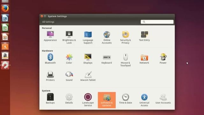
Task: Open User Accounts settings
Action: (x=163, y=99)
